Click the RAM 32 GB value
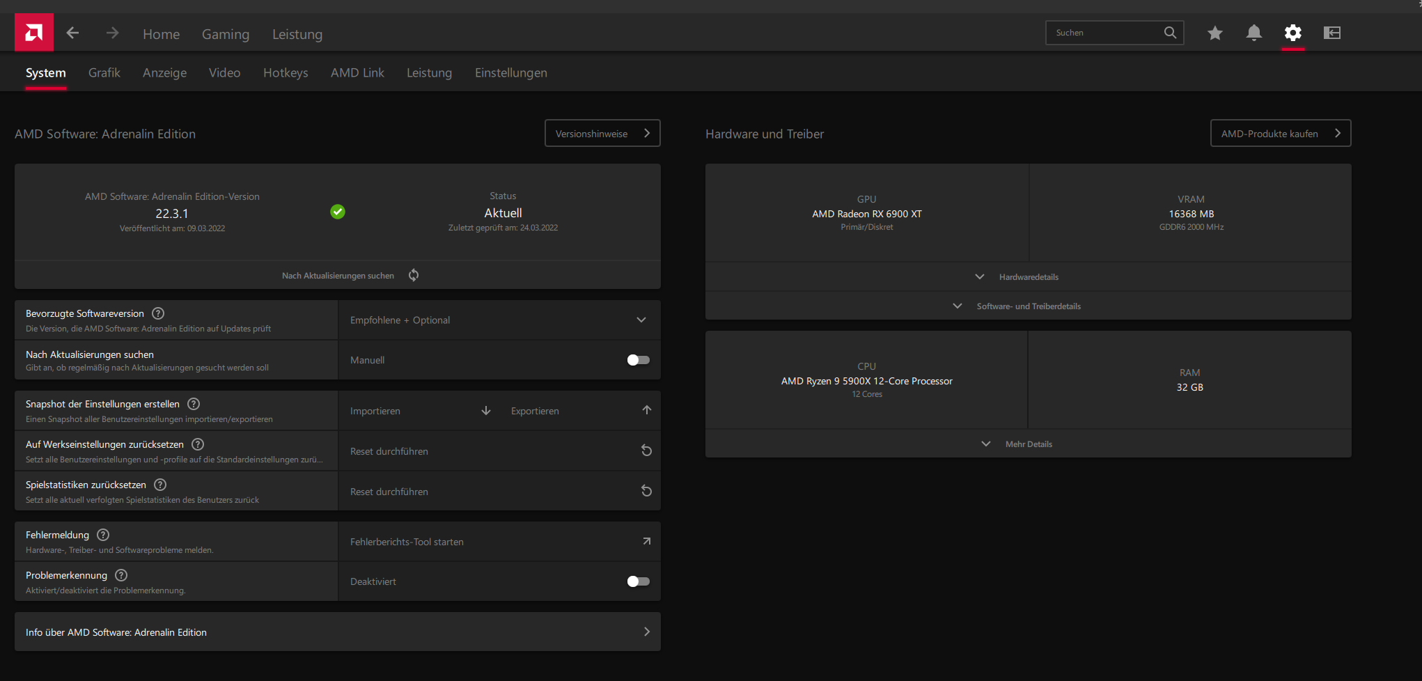The height and width of the screenshot is (681, 1422). 1190,387
